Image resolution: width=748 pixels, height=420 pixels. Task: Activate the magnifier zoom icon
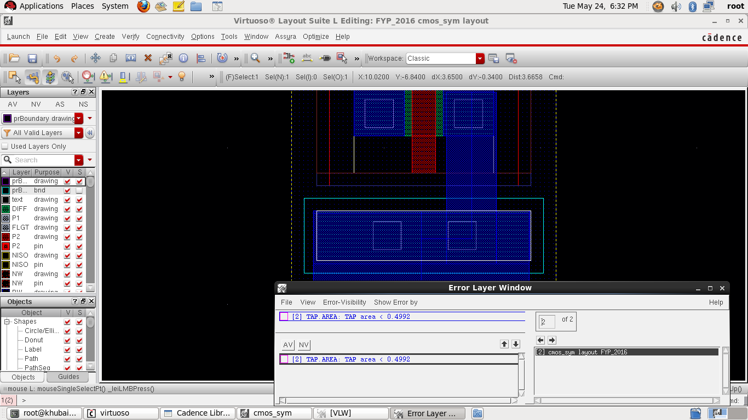(255, 59)
